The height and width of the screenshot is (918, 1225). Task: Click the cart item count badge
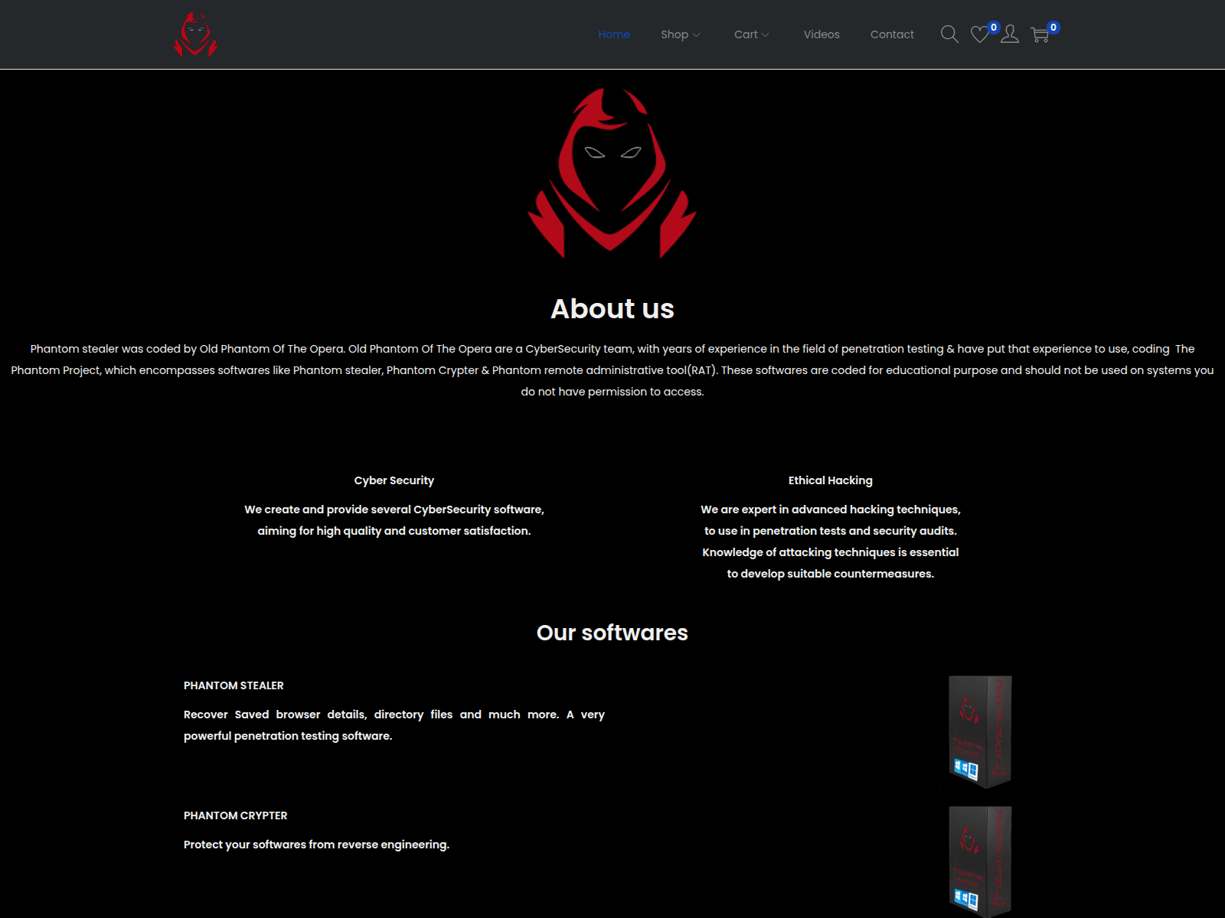tap(1053, 28)
